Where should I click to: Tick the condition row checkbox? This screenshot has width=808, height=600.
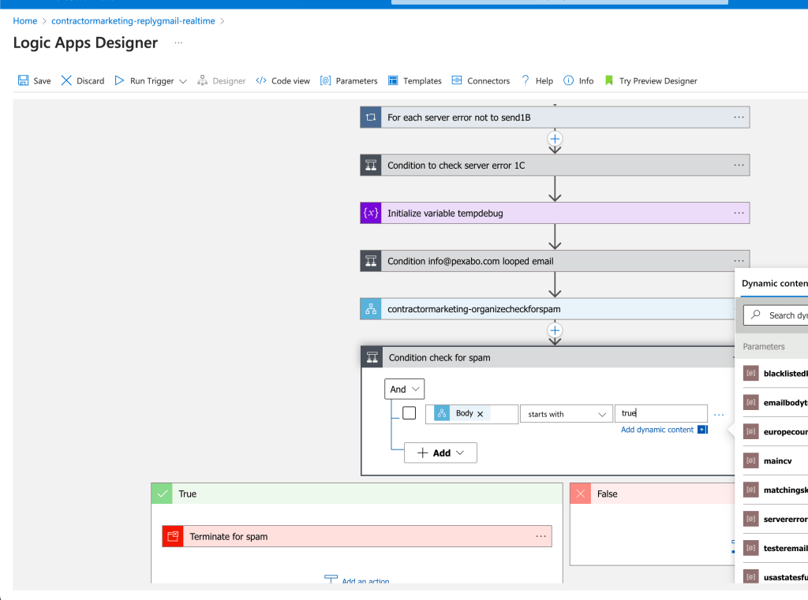click(410, 413)
